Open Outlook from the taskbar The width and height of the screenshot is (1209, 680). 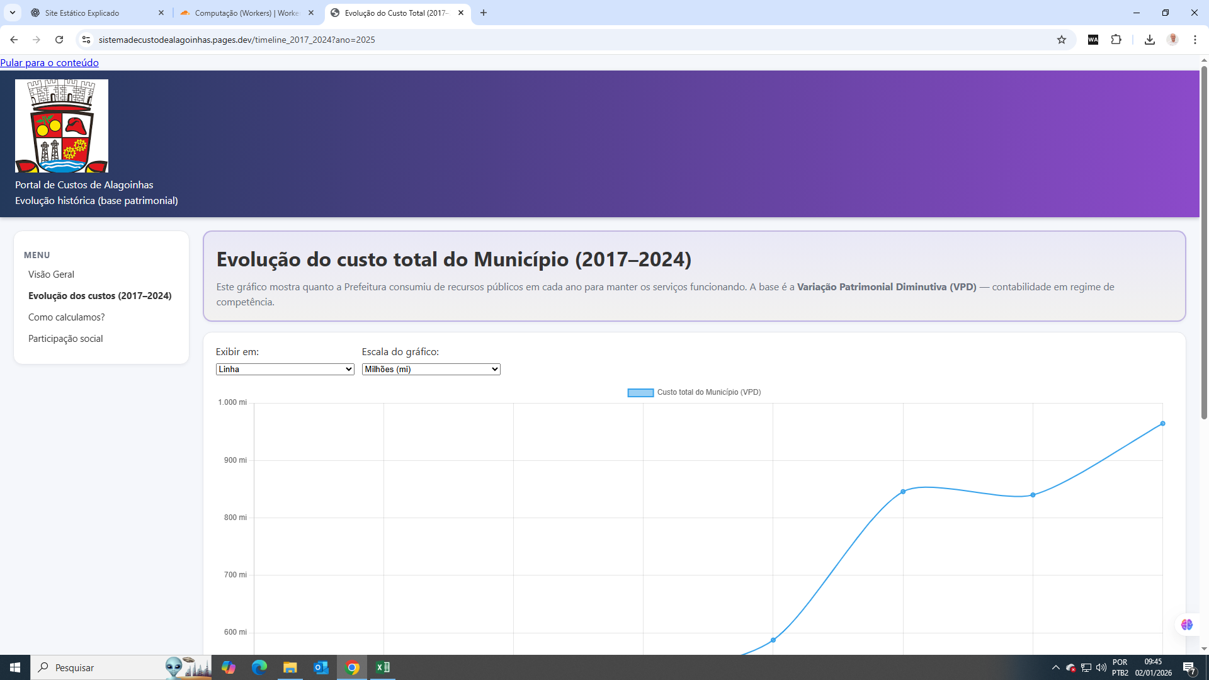321,667
